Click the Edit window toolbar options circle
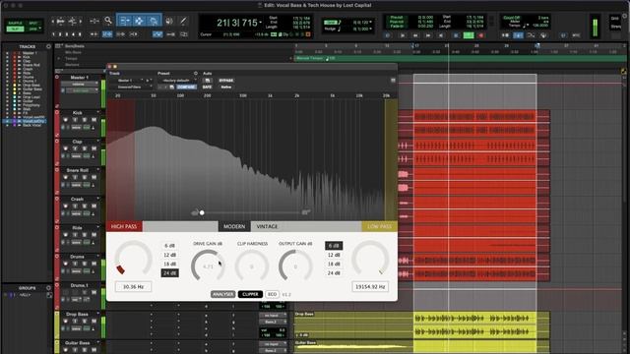 (x=625, y=16)
